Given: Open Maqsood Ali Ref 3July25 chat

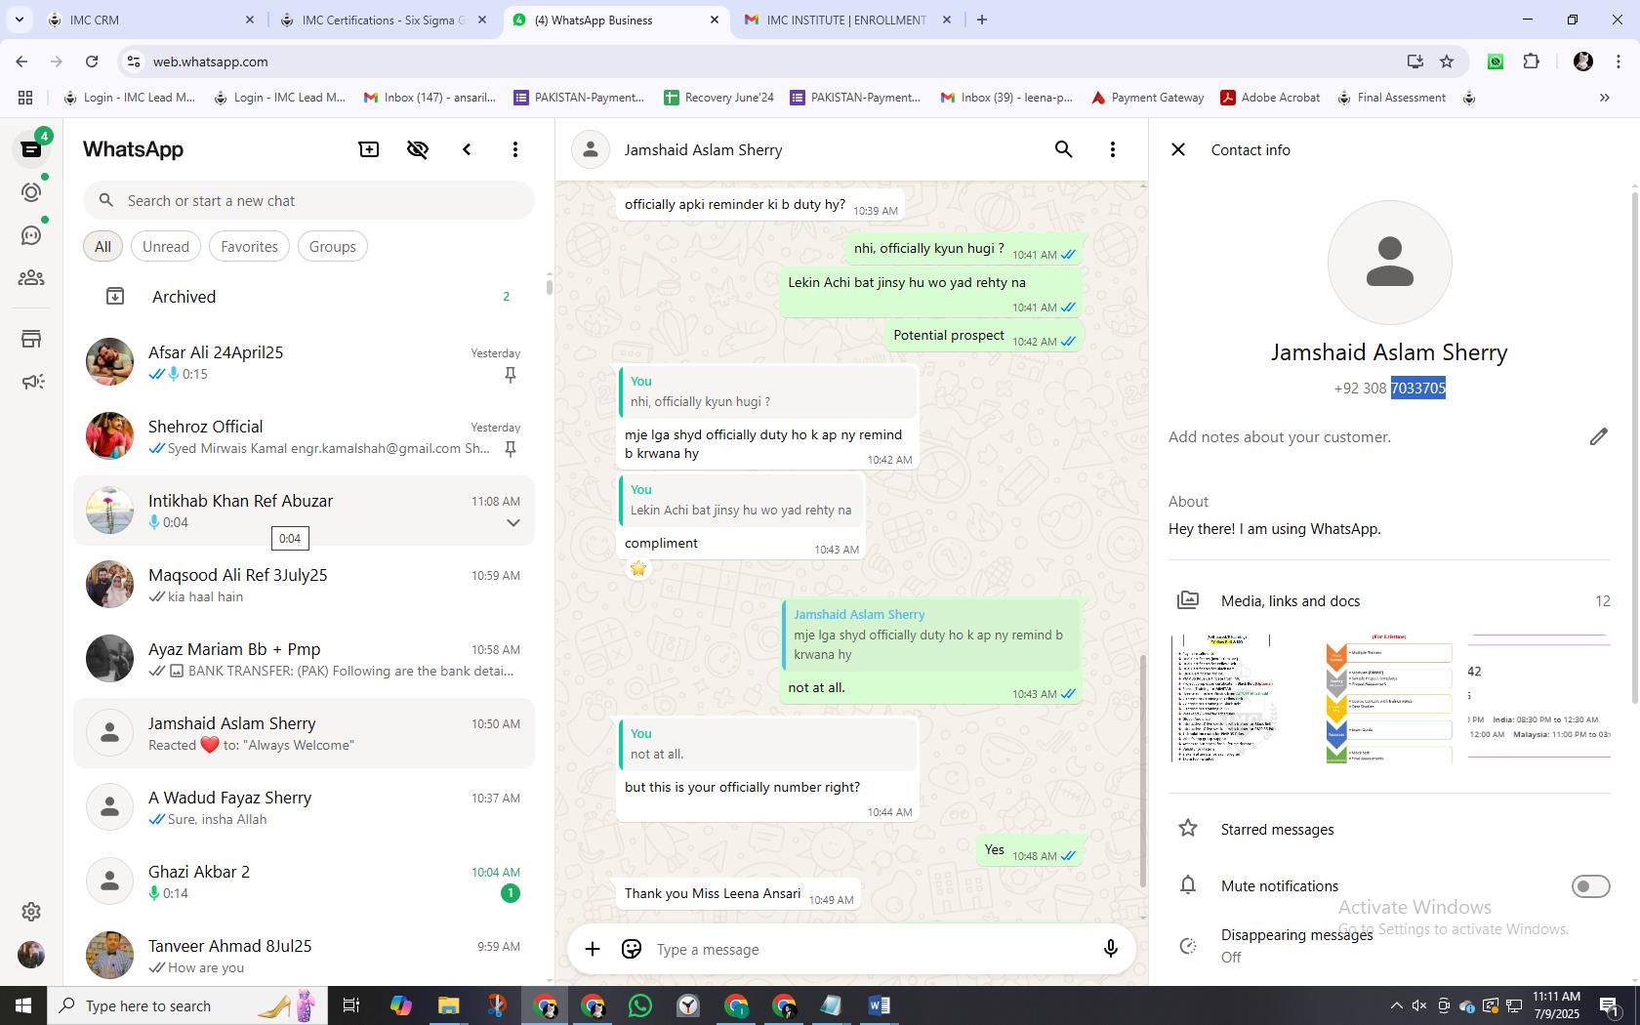Looking at the screenshot, I should pos(305,585).
